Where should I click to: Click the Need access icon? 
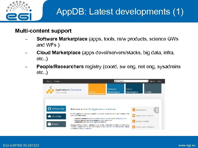134,110
